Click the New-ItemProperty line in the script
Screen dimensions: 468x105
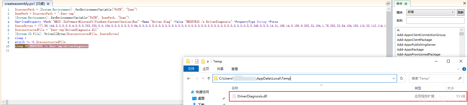tap(146, 22)
